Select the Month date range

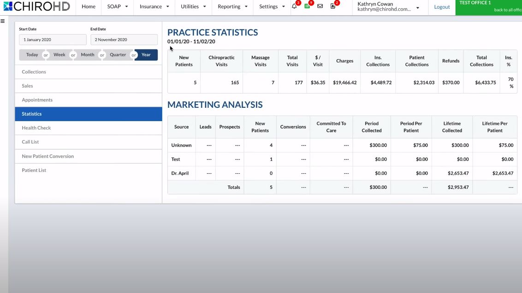coord(88,55)
